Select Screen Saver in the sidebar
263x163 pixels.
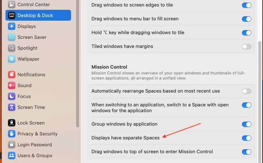click(x=32, y=37)
